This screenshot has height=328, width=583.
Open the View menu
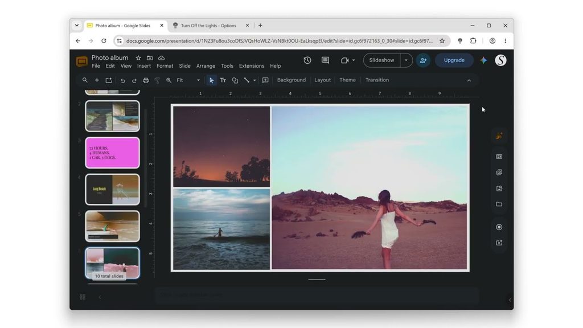[126, 66]
